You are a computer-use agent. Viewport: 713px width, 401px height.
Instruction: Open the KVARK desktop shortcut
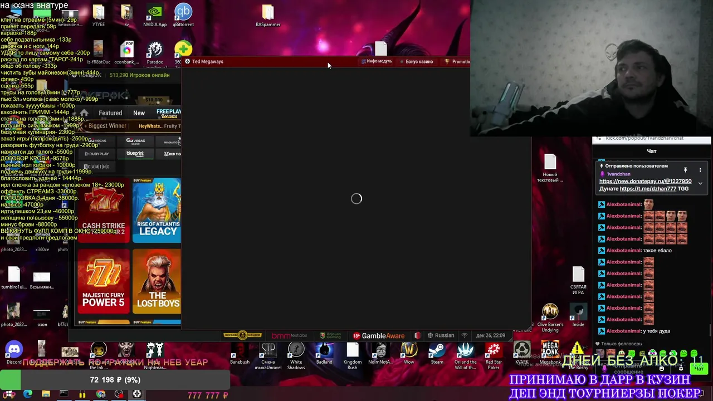coord(522,353)
